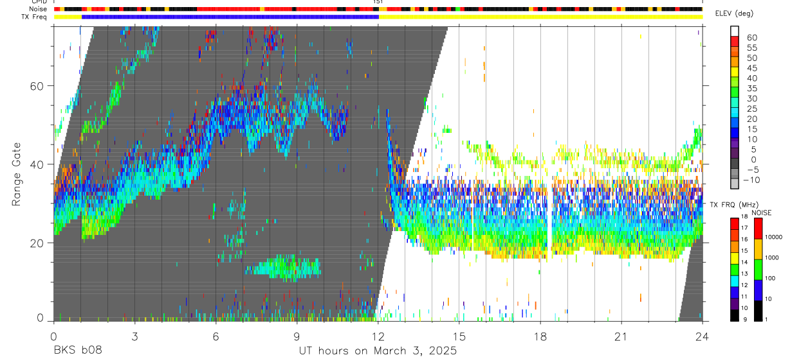Click the blue segment of the TX Freq strip
Viewport: 790px width, 364px height.
pos(230,17)
